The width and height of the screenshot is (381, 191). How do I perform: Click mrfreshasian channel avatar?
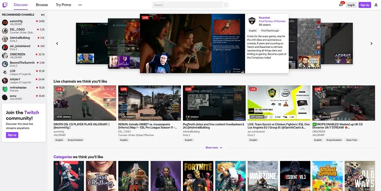click(x=5, y=89)
